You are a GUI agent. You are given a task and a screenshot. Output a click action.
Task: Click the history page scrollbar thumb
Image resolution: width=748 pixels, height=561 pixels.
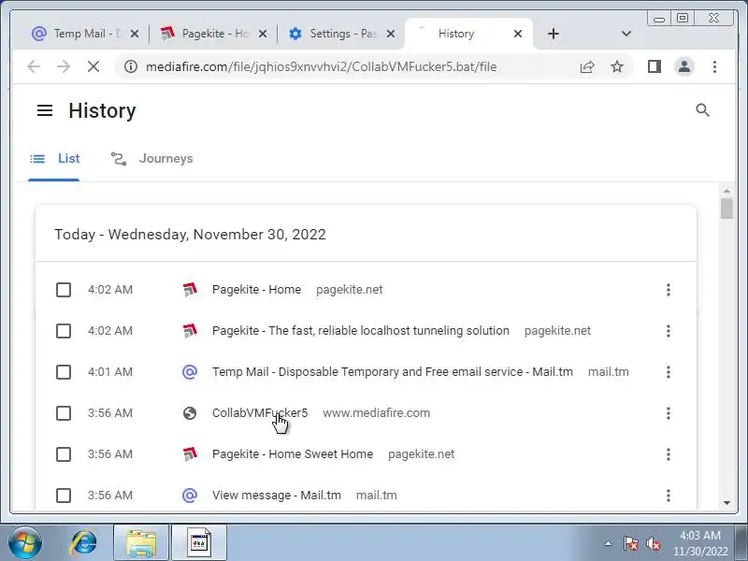pos(726,209)
